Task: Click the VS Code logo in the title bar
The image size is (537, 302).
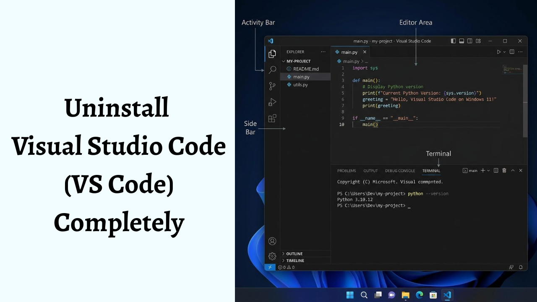Action: click(271, 41)
